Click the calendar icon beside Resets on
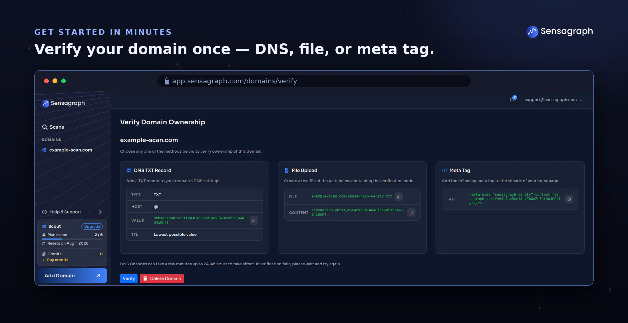The height and width of the screenshot is (323, 628). click(x=44, y=243)
